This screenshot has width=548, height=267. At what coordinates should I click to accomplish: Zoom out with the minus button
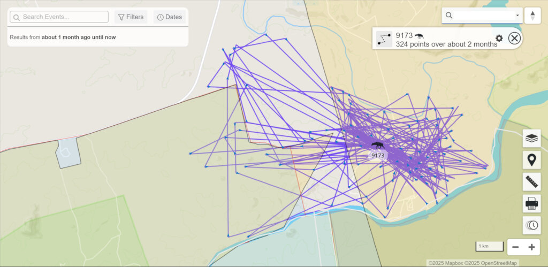click(x=515, y=247)
